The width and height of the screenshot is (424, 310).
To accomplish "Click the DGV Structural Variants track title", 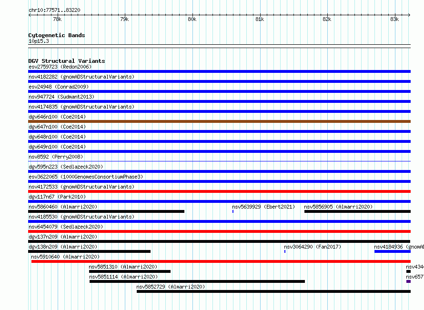I will pyautogui.click(x=67, y=61).
